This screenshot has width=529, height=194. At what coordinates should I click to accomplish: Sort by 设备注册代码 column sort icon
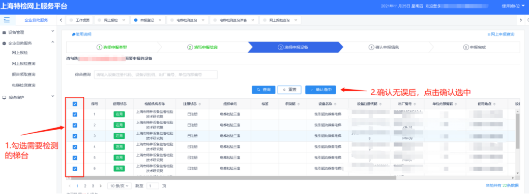point(380,104)
